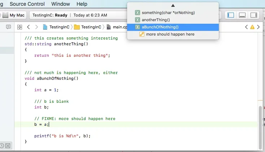Open the Help menu
265x152 pixels.
click(x=82, y=4)
